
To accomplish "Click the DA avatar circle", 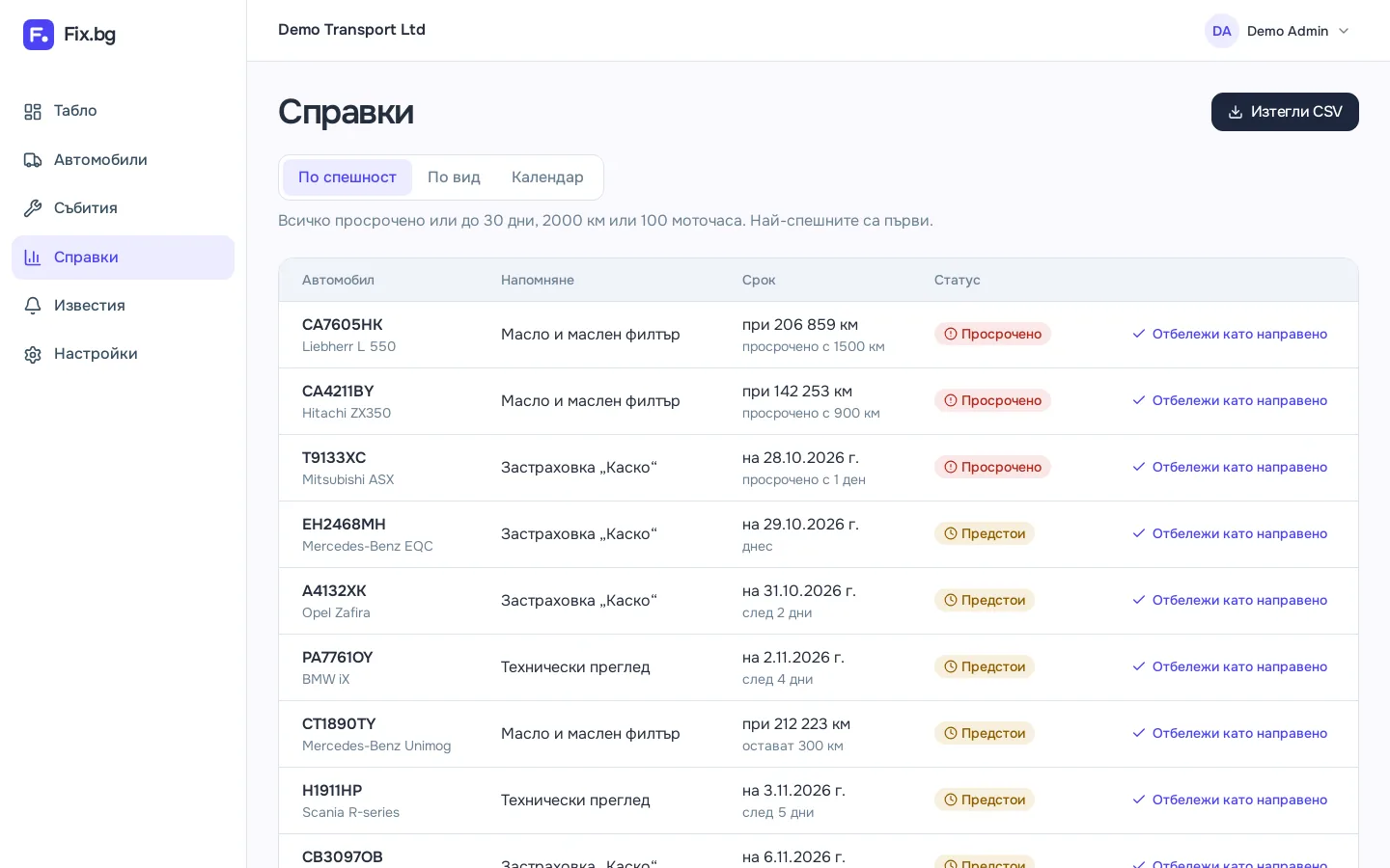I will coord(1222,31).
